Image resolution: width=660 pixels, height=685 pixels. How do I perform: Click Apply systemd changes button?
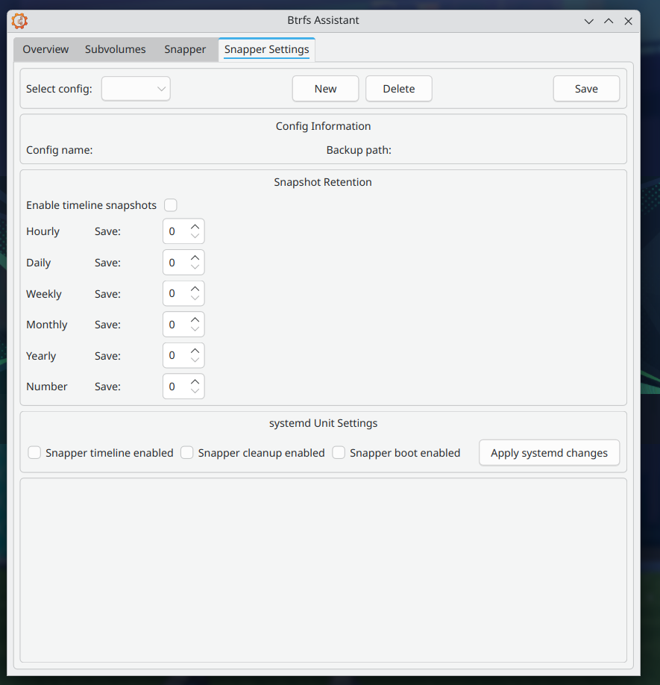pyautogui.click(x=549, y=453)
